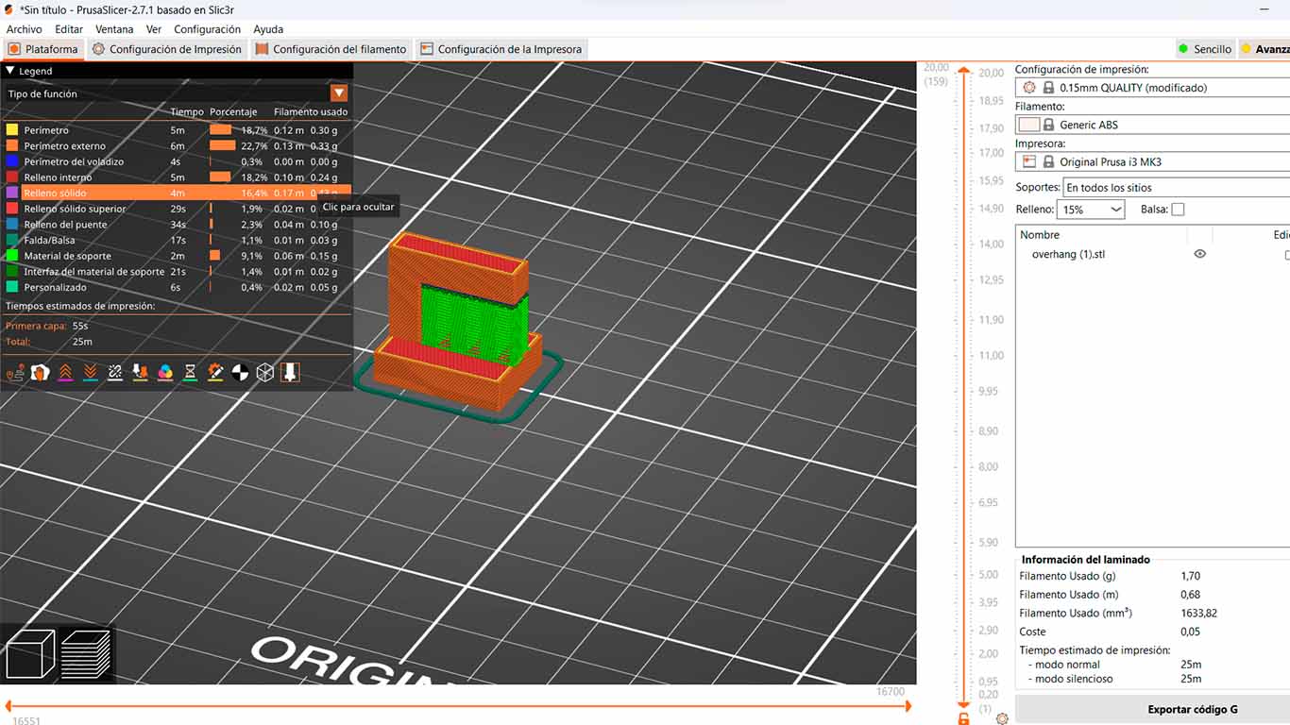Toggle shells wireframe cube icon

click(265, 372)
